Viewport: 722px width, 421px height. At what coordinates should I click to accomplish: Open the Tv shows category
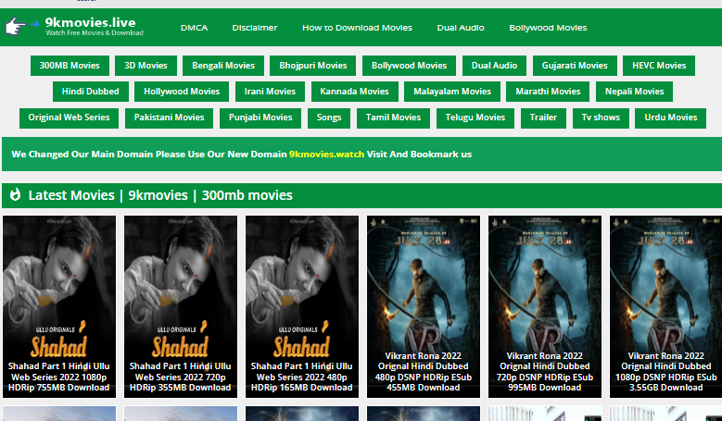[601, 118]
